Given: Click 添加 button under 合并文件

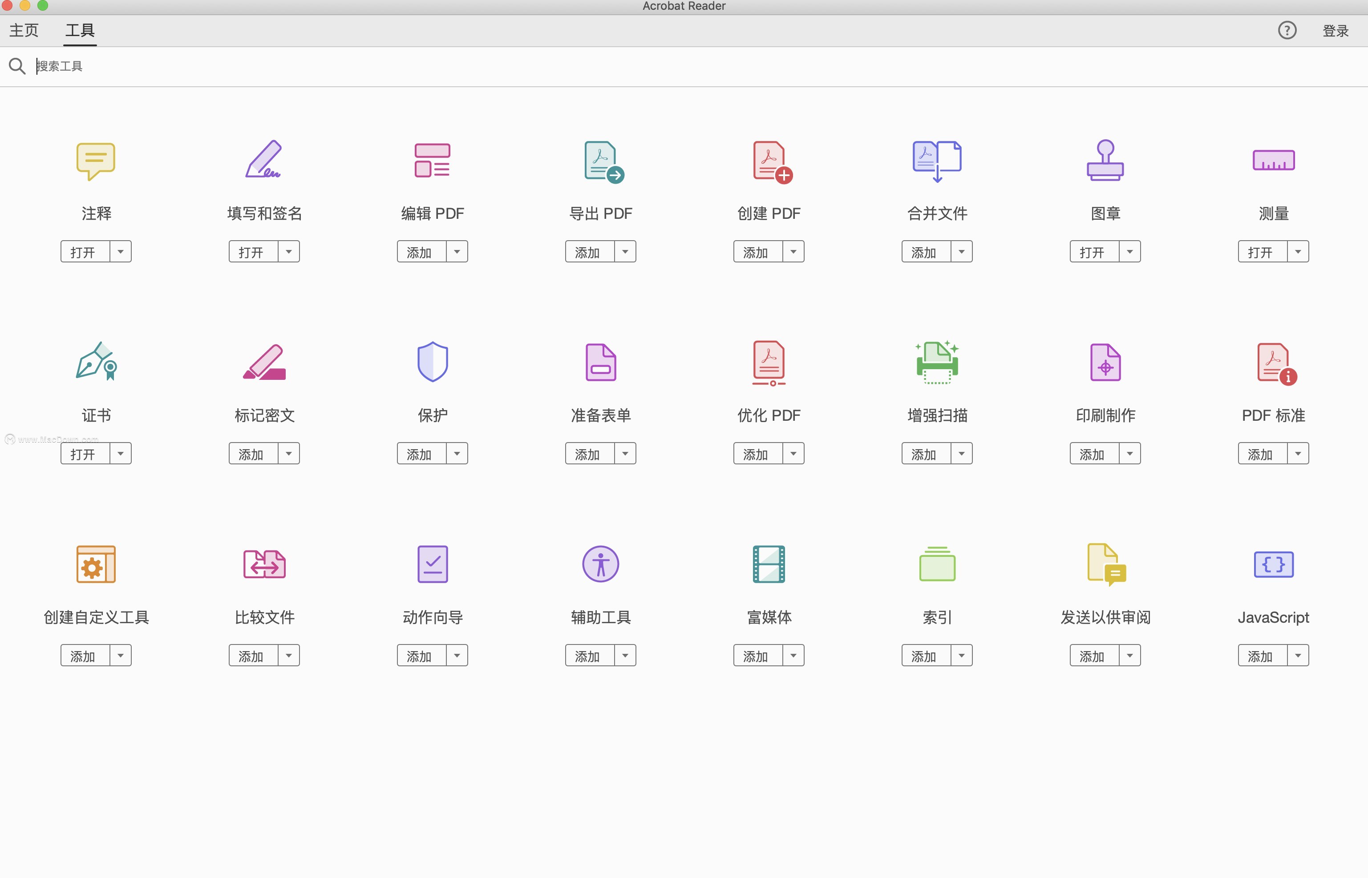Looking at the screenshot, I should click(927, 251).
